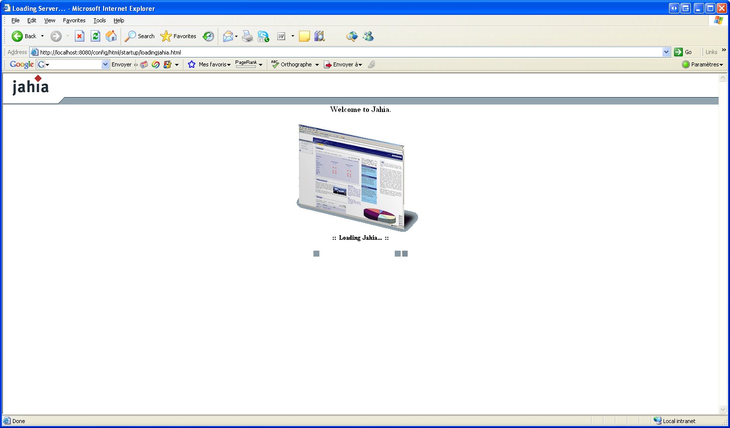Open the Google search box history dropdown

pyautogui.click(x=105, y=64)
